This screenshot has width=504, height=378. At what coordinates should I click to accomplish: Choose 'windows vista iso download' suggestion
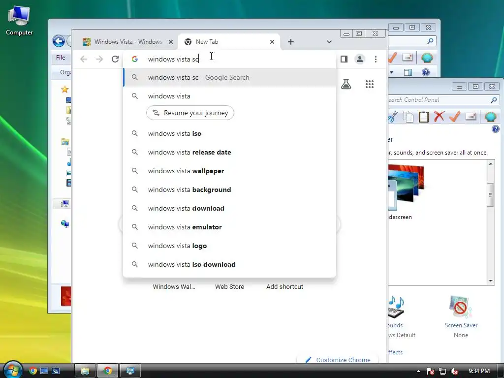tap(229, 264)
